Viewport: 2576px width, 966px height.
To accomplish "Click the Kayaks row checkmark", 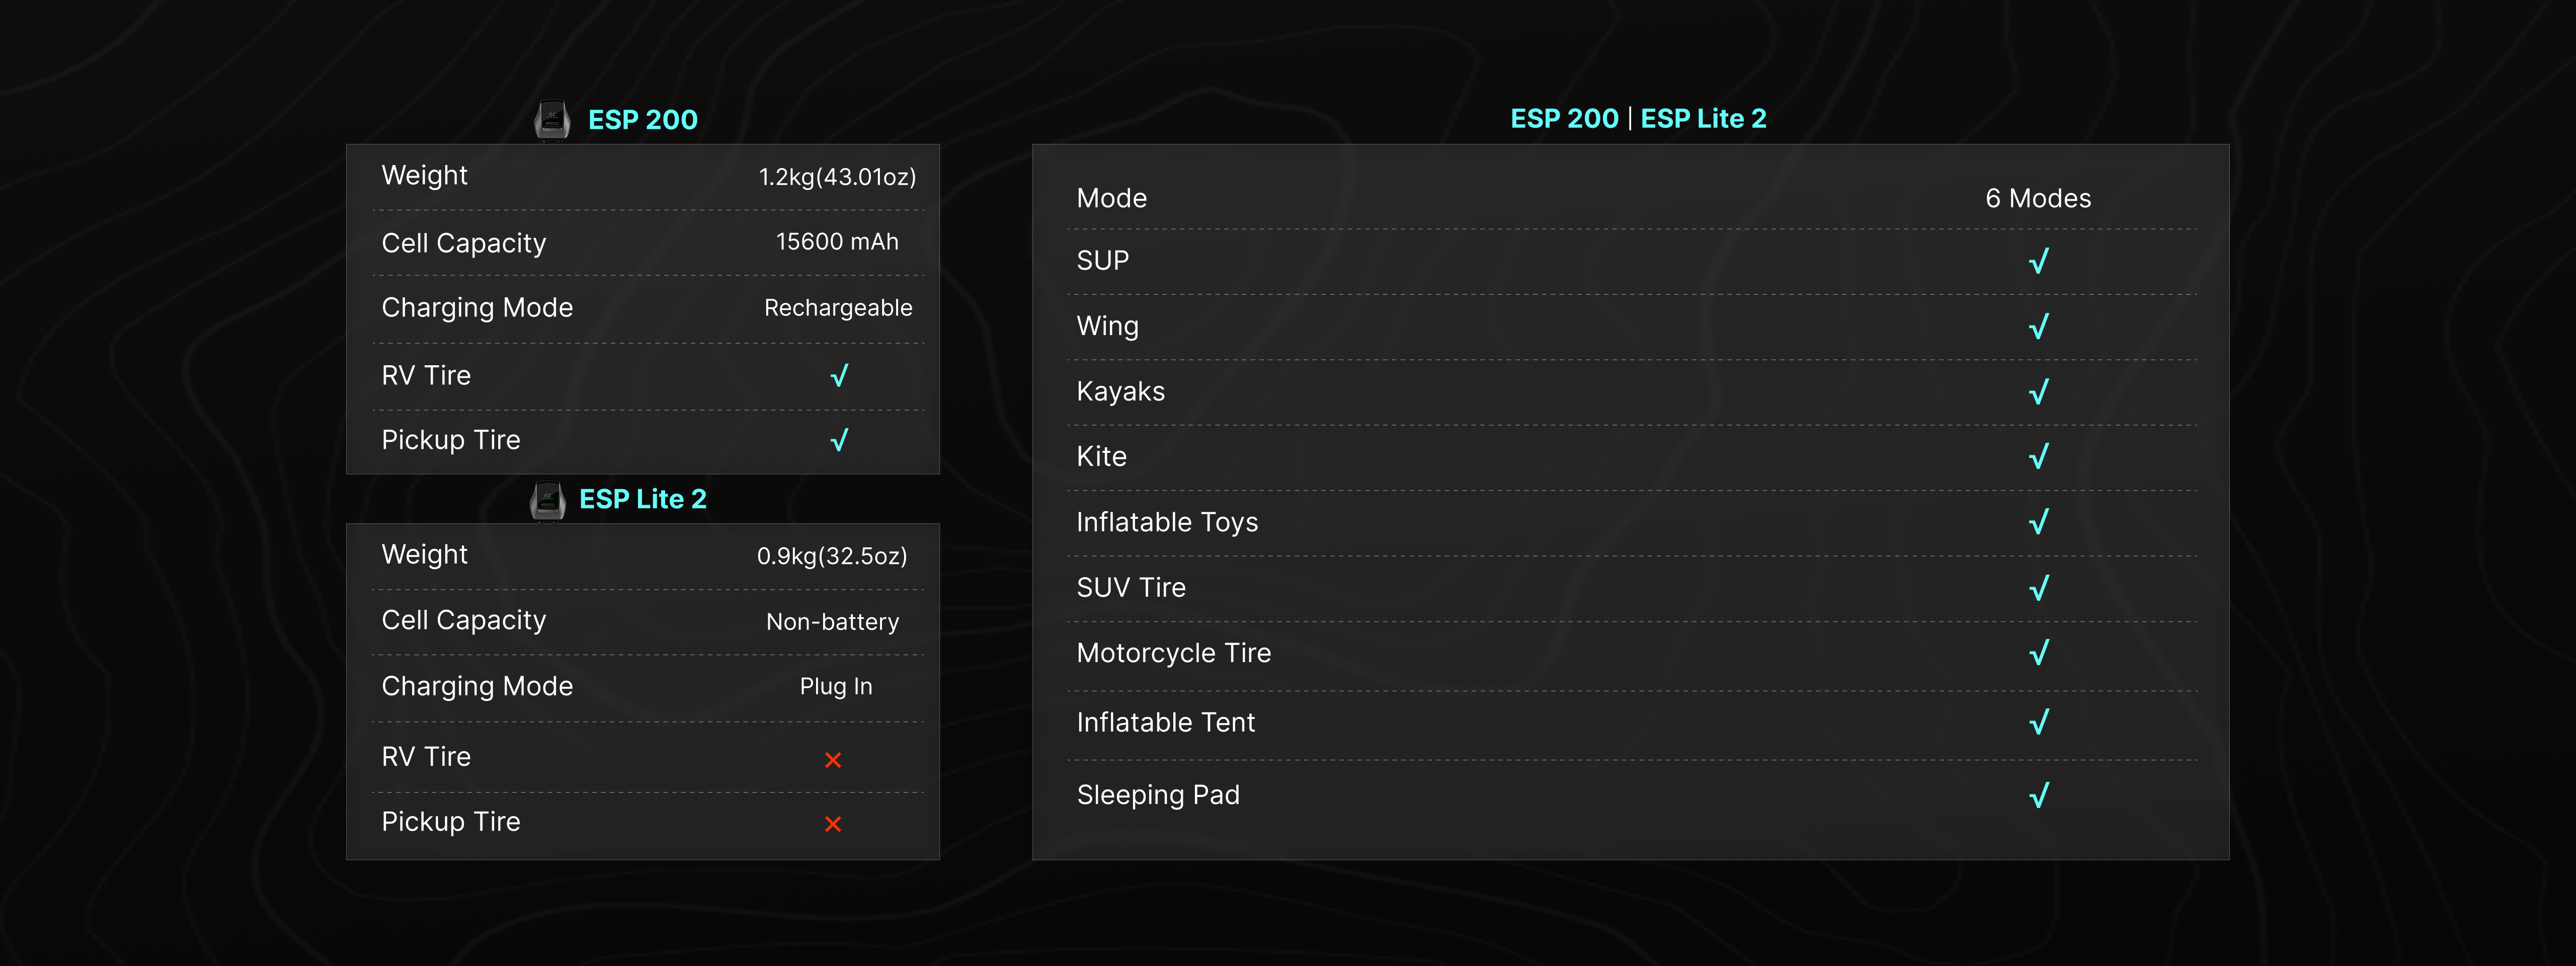I will point(2039,391).
